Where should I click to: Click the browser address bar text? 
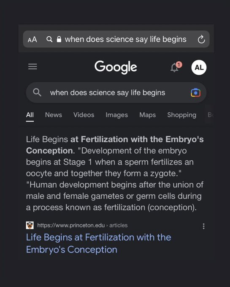pos(125,39)
